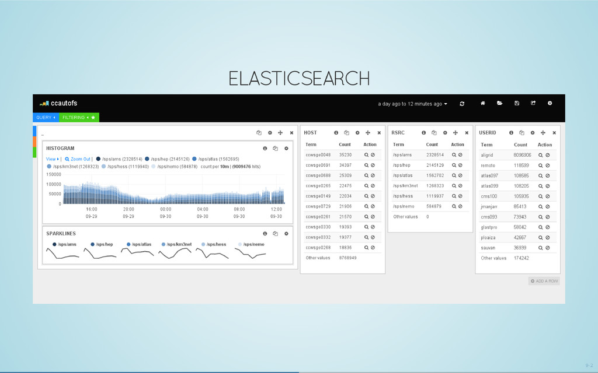Open RSRC panel settings gear
Image resolution: width=598 pixels, height=373 pixels.
coord(444,133)
